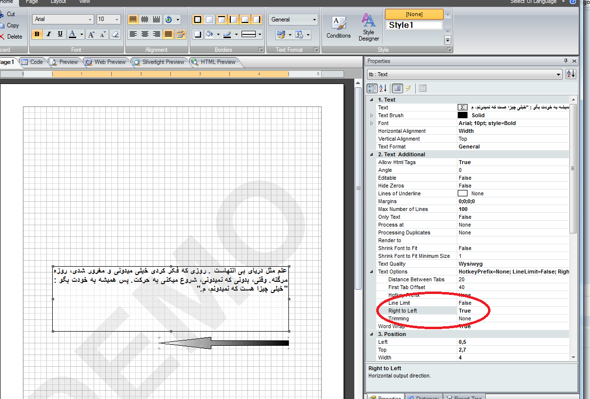The height and width of the screenshot is (399, 590).
Task: Click the grow font size icon
Action: [91, 34]
